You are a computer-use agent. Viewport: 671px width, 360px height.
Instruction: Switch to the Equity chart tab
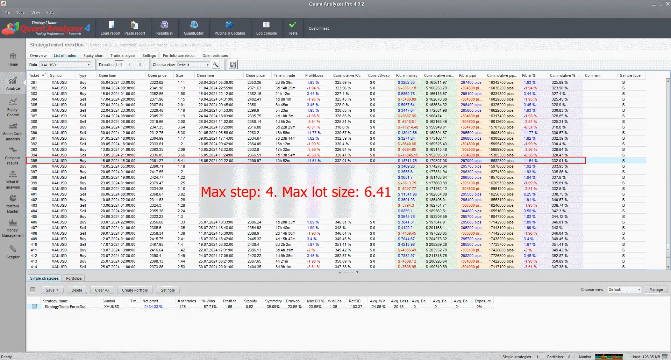pos(93,55)
